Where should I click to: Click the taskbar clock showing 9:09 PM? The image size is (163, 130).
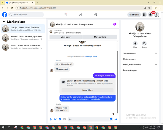pyautogui.click(x=152, y=127)
